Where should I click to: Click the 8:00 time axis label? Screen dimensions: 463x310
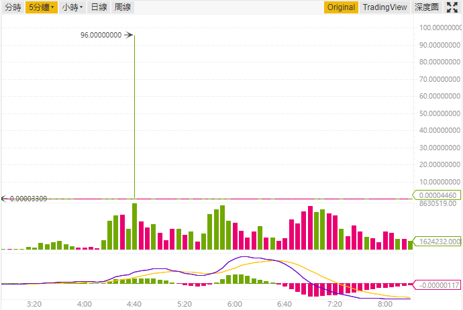coord(385,304)
